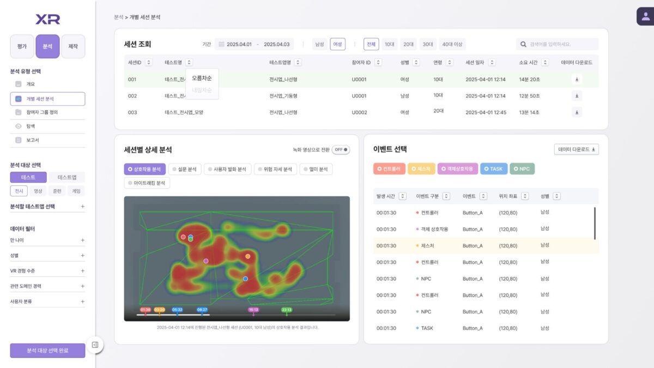This screenshot has width=654, height=368.
Task: Click the search magnifier icon
Action: point(523,44)
